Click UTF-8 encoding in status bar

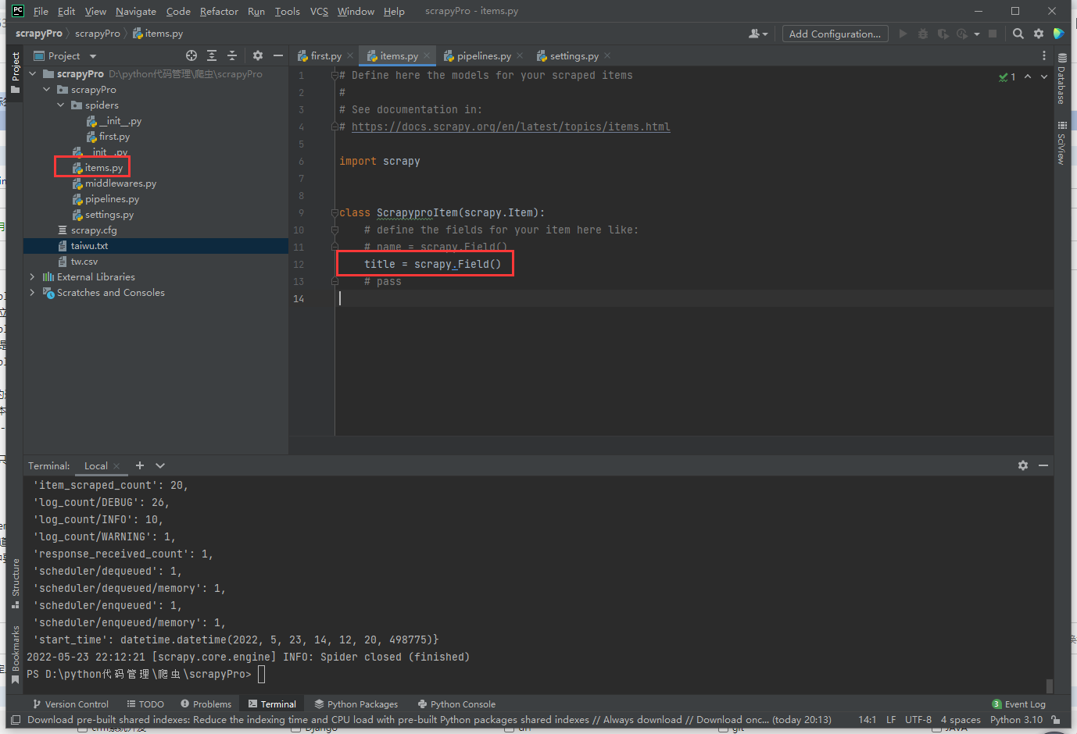pos(918,720)
